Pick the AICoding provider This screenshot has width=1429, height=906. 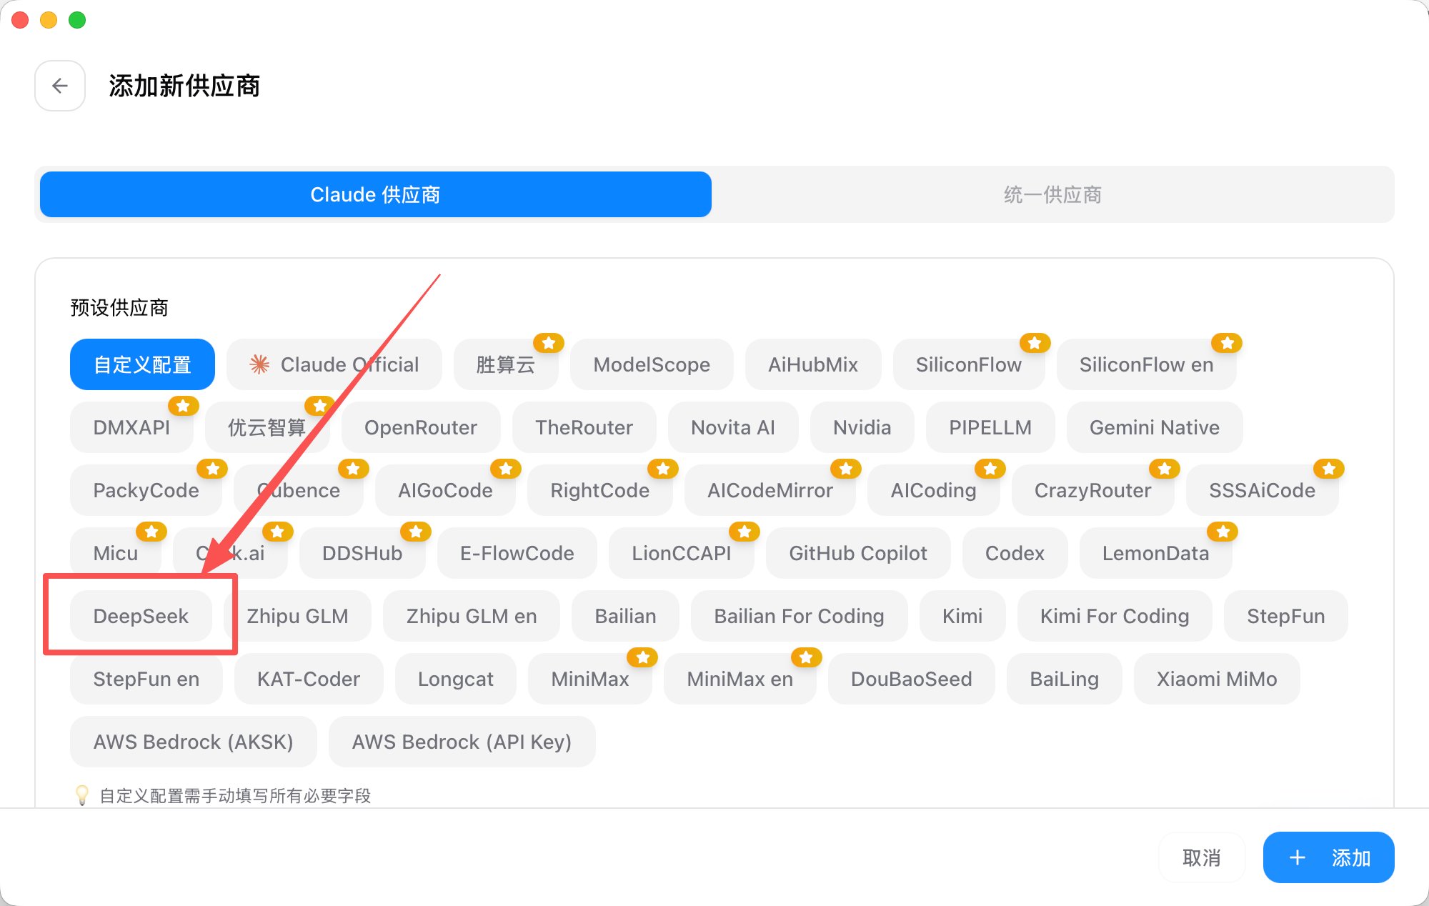[x=933, y=490]
